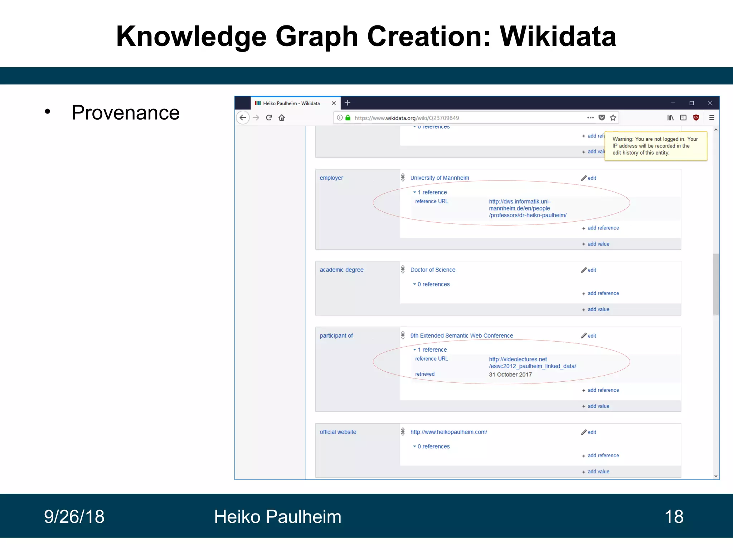Screen dimensions: 733x550
Task: Click the reference URL label under employer
Action: tap(431, 202)
